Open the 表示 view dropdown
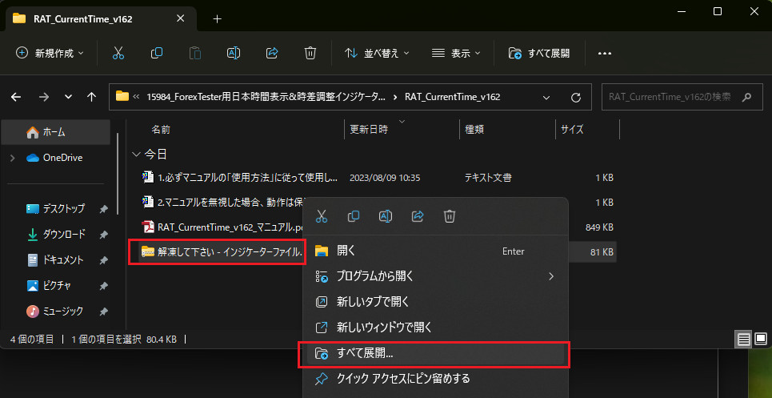772x398 pixels. click(456, 53)
